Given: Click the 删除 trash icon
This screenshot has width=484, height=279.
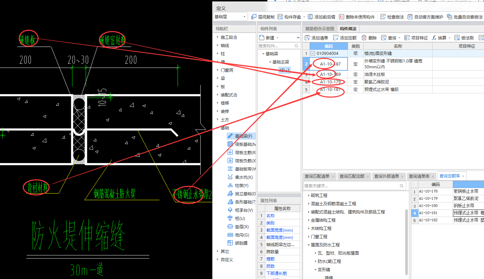Looking at the screenshot, I should click(364, 38).
